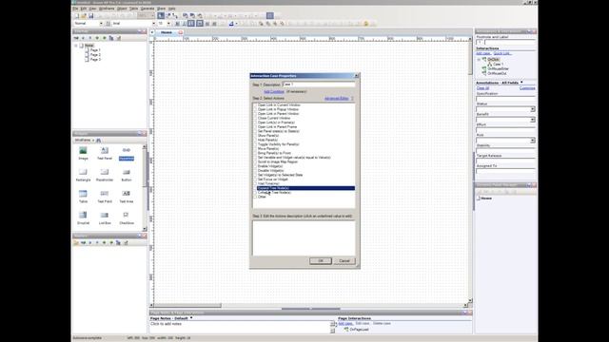Image resolution: width=609 pixels, height=342 pixels.
Task: Check Hide Panel(s) action
Action: tap(255, 140)
